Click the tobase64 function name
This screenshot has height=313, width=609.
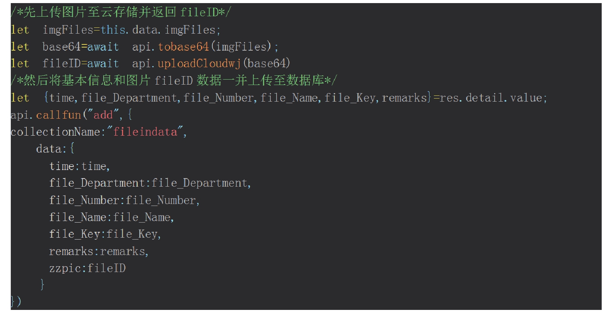point(183,47)
